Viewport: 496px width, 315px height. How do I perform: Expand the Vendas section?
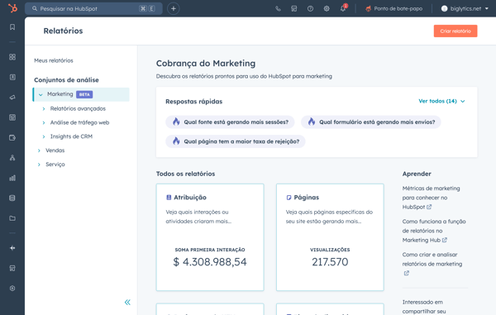(39, 150)
